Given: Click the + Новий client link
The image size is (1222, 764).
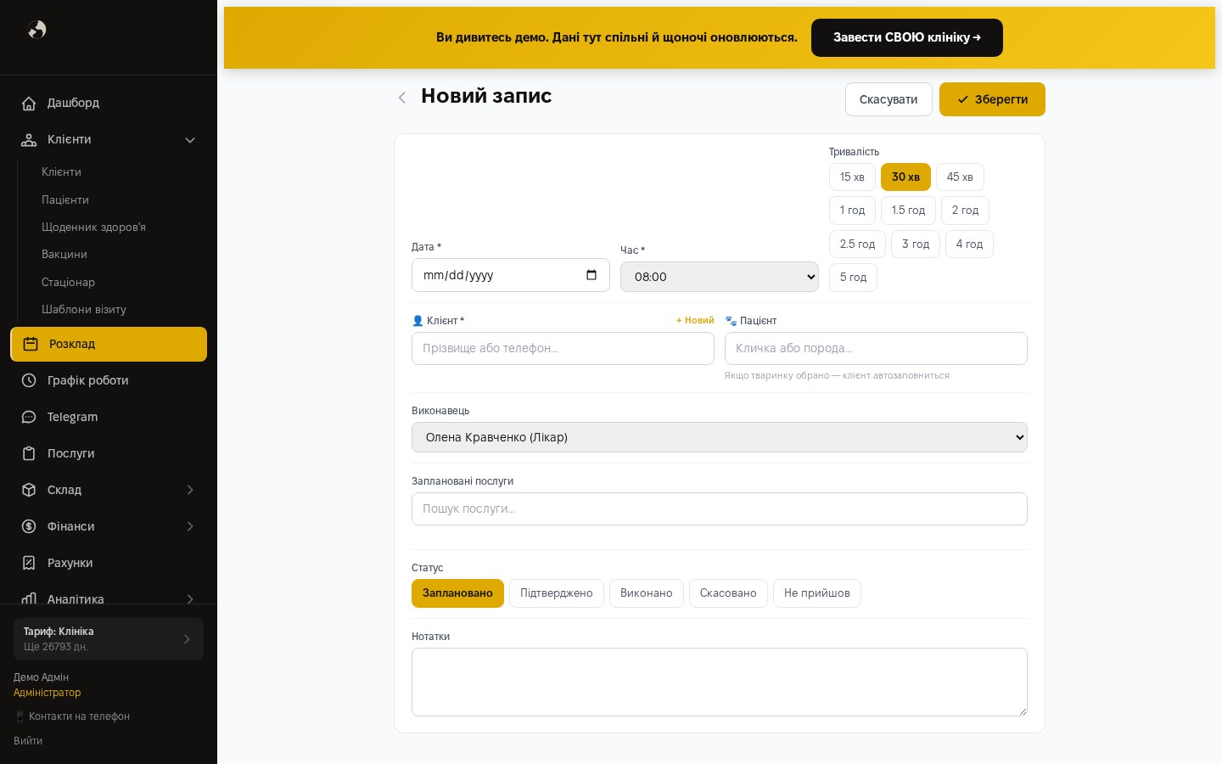Looking at the screenshot, I should point(695,320).
